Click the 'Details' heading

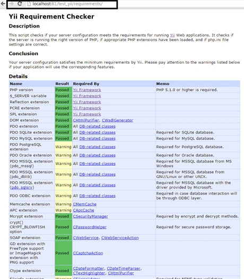pyautogui.click(x=18, y=77)
